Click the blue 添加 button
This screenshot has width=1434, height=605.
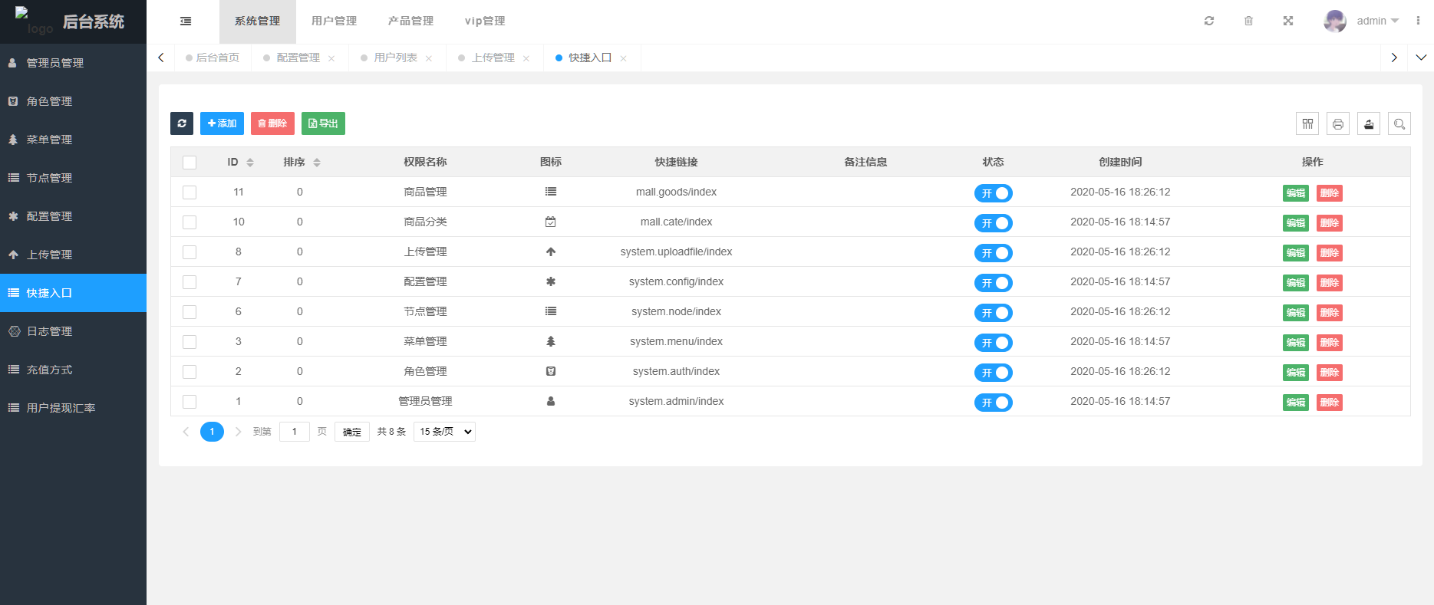point(222,123)
